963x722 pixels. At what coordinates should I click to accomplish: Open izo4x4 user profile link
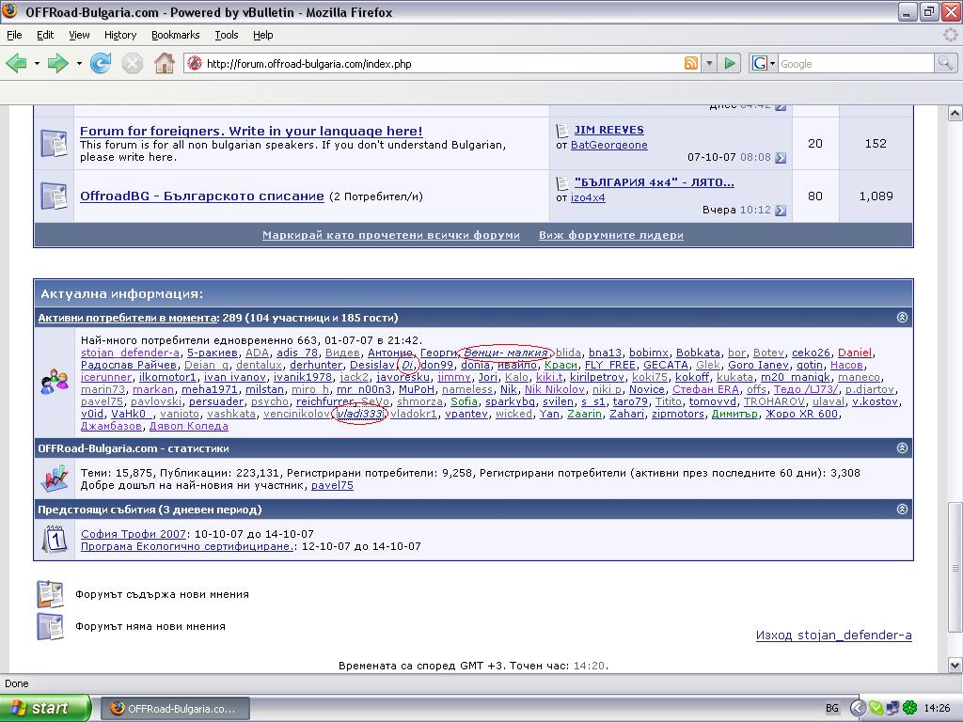588,197
